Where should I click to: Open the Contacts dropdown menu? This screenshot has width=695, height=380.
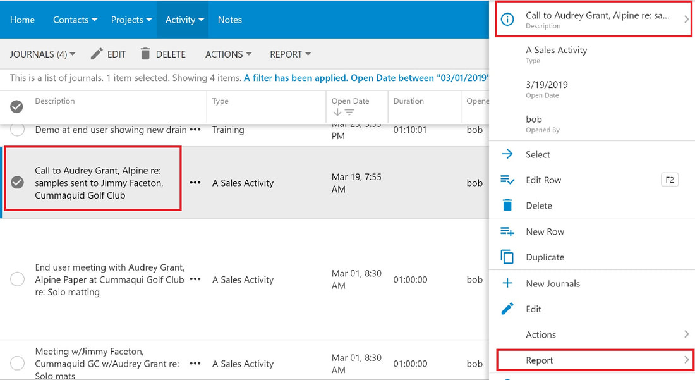click(75, 20)
